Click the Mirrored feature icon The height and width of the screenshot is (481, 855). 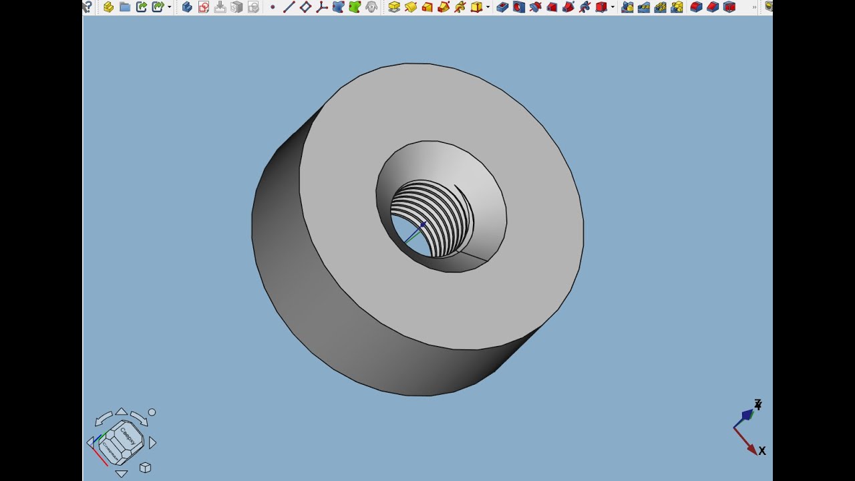tap(627, 7)
